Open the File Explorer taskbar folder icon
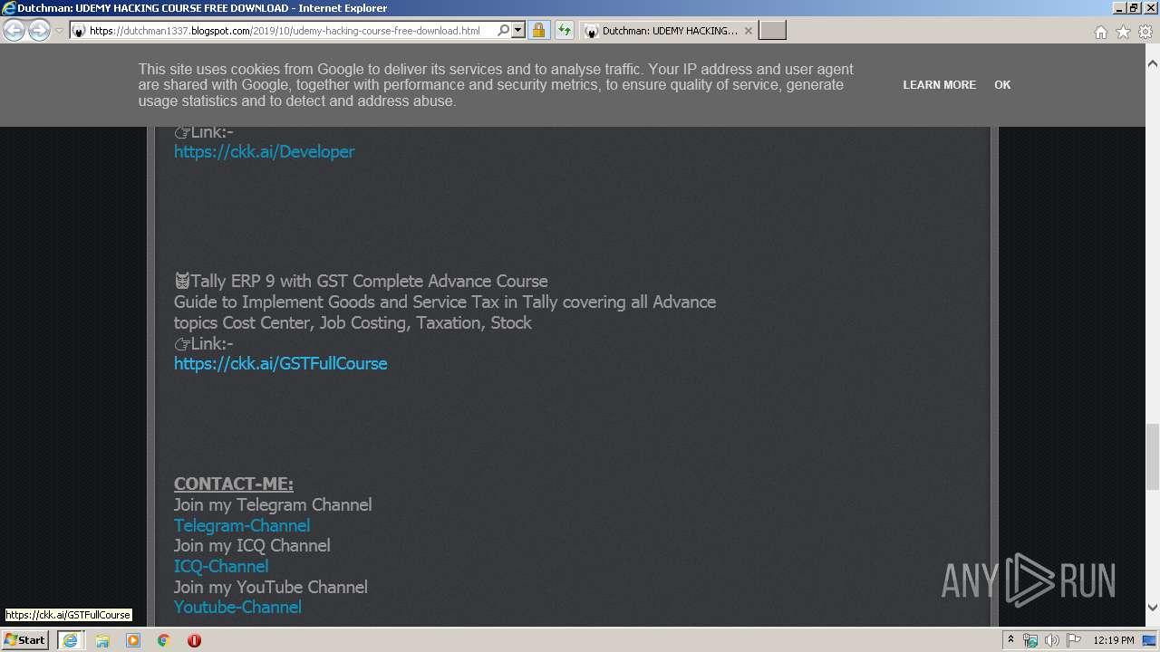This screenshot has width=1160, height=652. point(102,640)
